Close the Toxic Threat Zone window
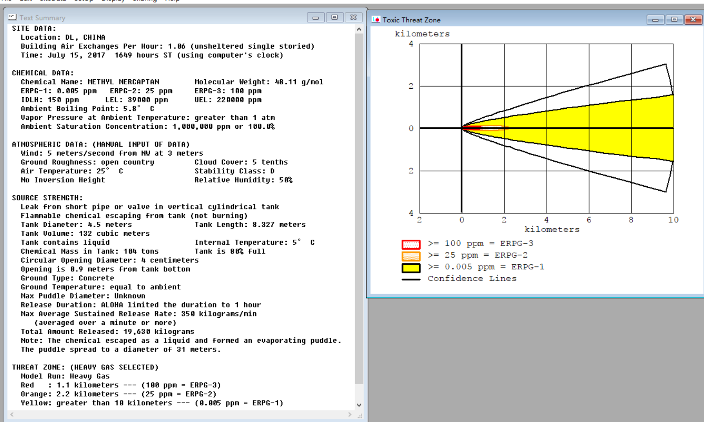The height and width of the screenshot is (422, 704). 693,20
